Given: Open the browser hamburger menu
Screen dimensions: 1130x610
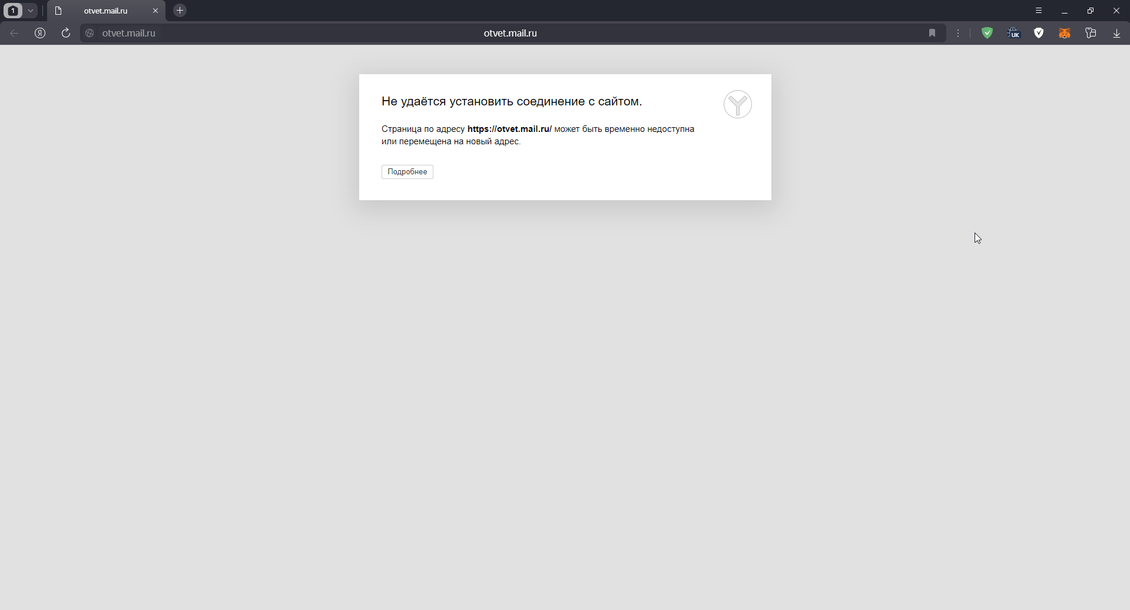Looking at the screenshot, I should tap(1039, 11).
